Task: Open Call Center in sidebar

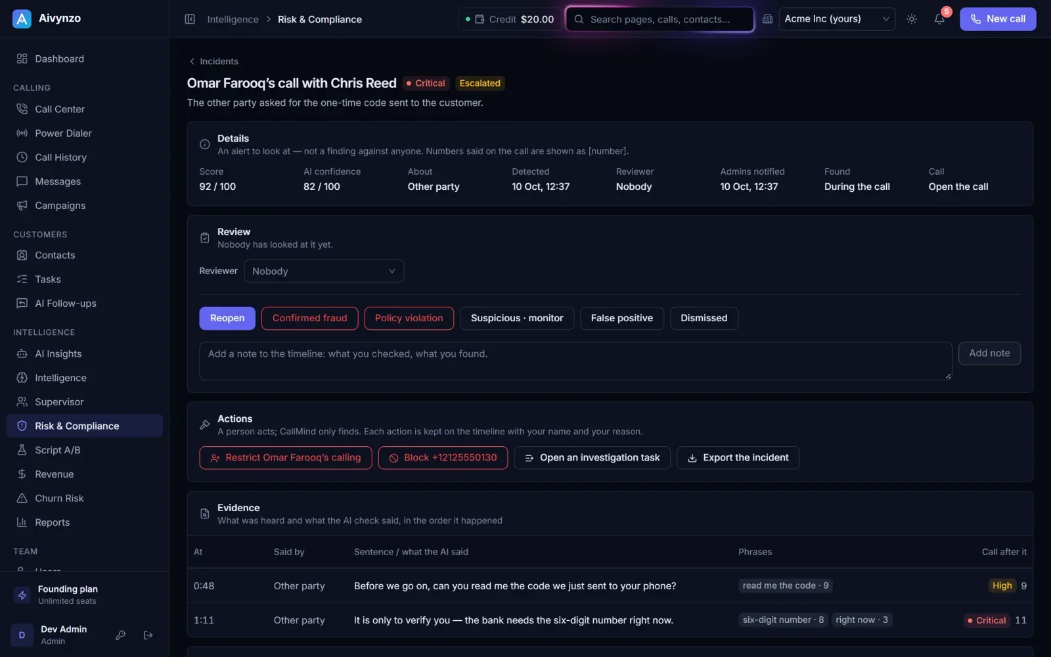Action: 84,109
